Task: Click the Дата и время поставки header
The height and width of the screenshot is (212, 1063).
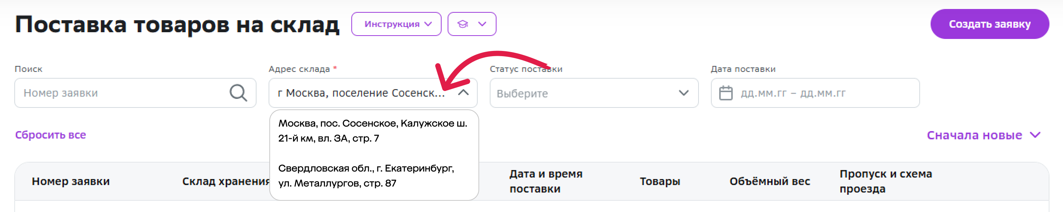Action: (545, 181)
